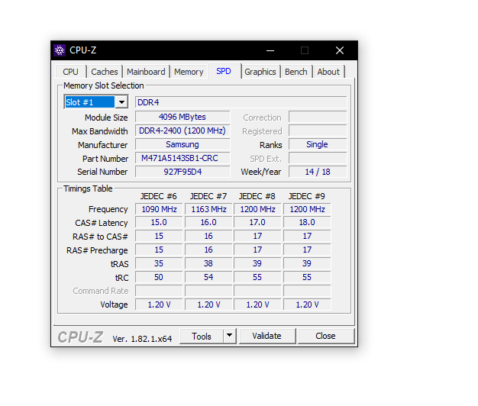Click the 18.0 CAS# Latency cell

point(307,222)
